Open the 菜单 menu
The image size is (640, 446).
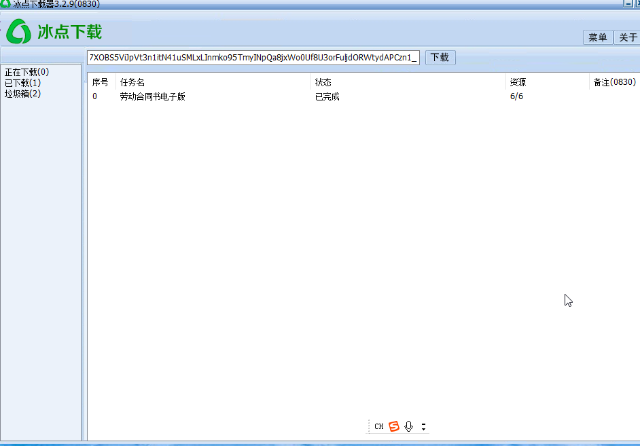point(598,37)
